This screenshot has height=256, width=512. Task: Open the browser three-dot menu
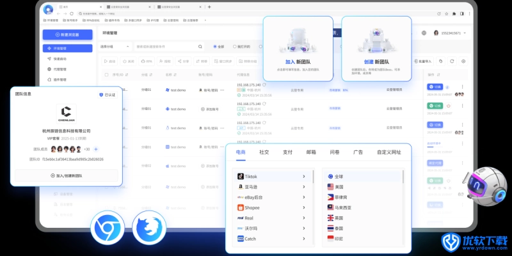pyautogui.click(x=470, y=13)
